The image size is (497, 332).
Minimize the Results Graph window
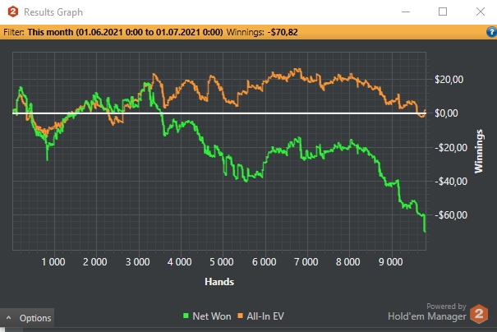tap(406, 12)
